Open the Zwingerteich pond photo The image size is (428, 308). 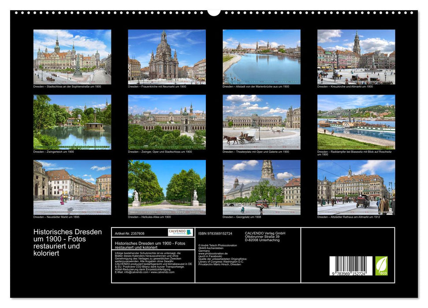(72, 122)
